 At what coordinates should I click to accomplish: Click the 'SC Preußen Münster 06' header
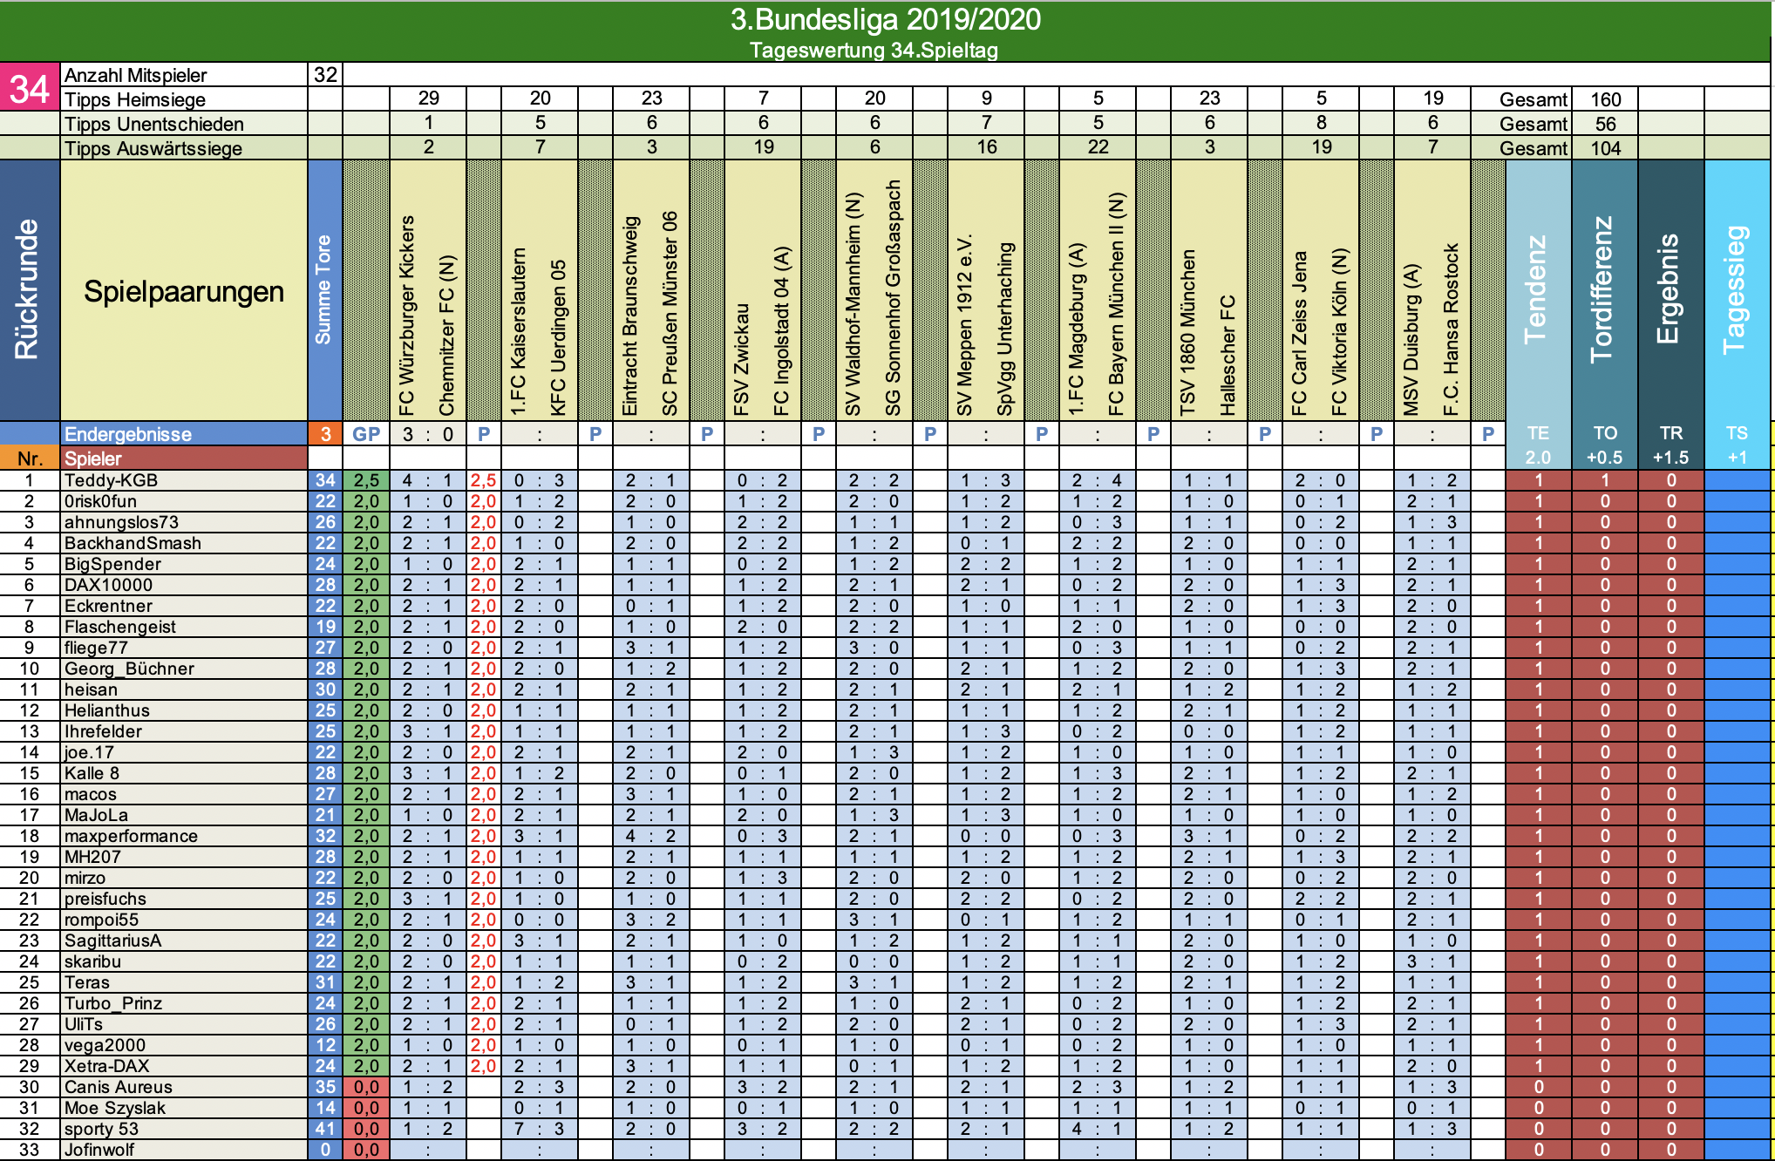point(670,313)
